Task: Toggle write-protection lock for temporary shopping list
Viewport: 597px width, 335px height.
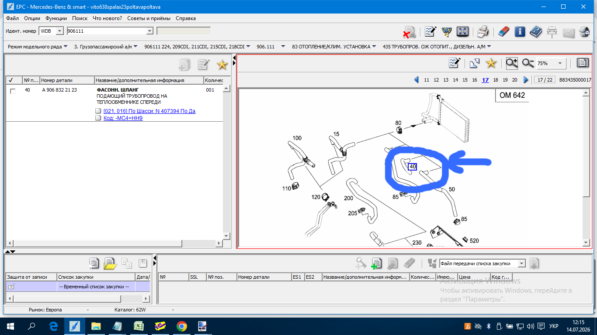Action: 11,287
